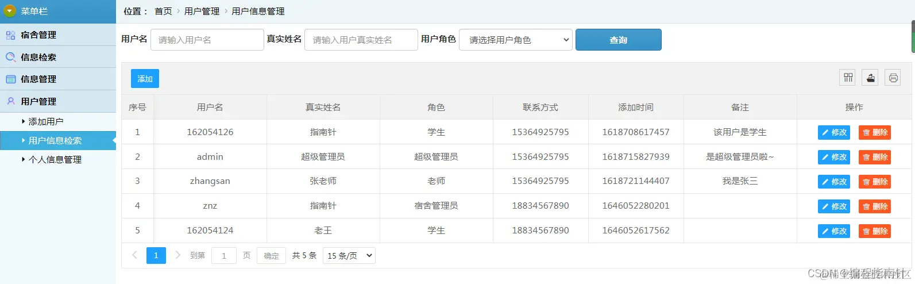Screen dimensions: 915x284
Task: Select page 1 in pagination
Action: [x=156, y=255]
